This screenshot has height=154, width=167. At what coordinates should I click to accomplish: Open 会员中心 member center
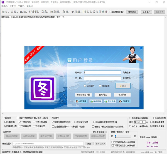[x=146, y=12]
